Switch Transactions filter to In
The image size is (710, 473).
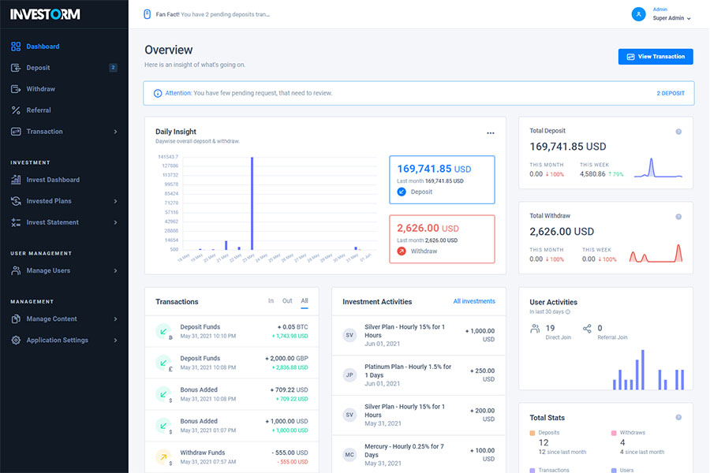pyautogui.click(x=271, y=301)
